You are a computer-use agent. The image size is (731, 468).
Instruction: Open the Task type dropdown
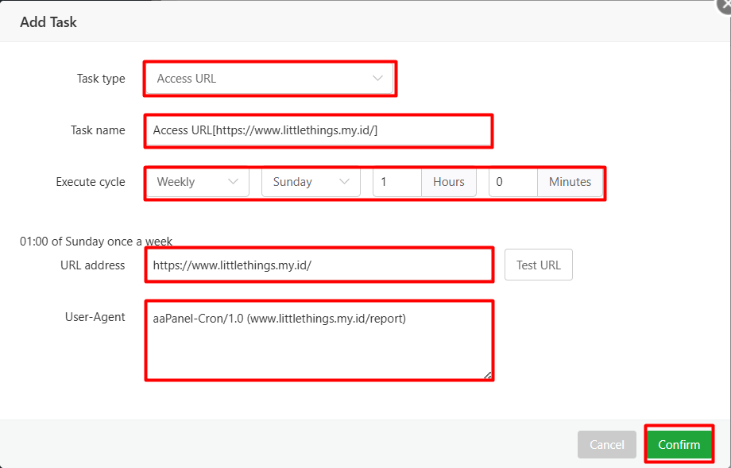click(x=262, y=79)
